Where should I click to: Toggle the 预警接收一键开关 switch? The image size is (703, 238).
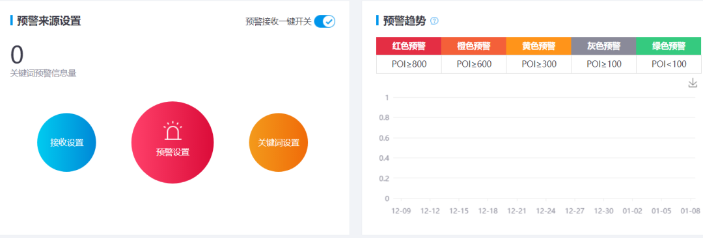325,21
